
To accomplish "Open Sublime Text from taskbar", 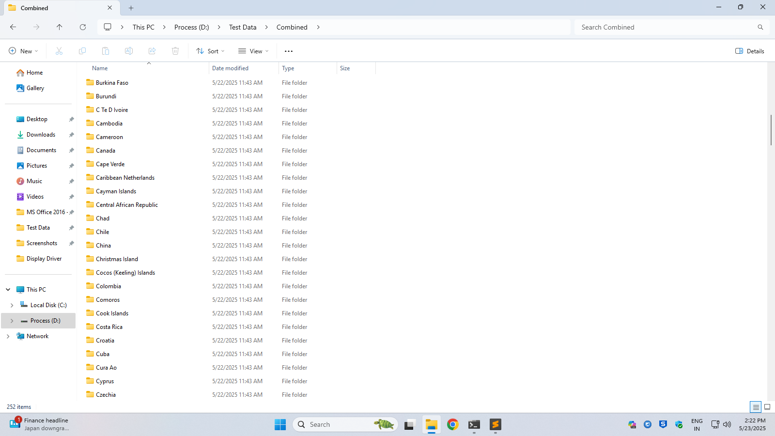I will [x=495, y=424].
